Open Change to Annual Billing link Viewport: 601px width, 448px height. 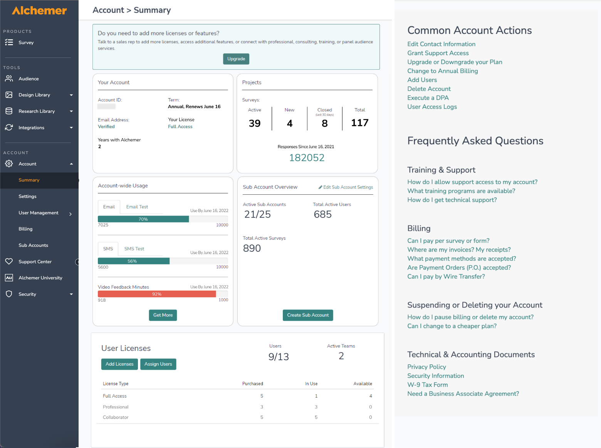(x=443, y=71)
